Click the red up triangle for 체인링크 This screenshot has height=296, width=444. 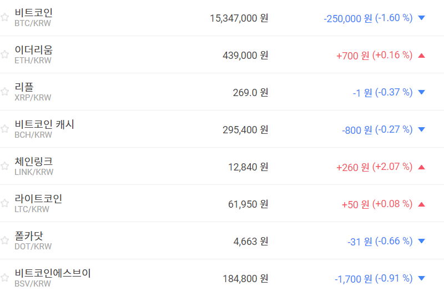[421, 167]
